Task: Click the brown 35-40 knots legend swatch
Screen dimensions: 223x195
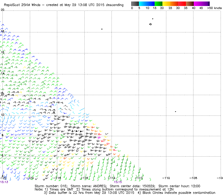Action: [190, 4]
